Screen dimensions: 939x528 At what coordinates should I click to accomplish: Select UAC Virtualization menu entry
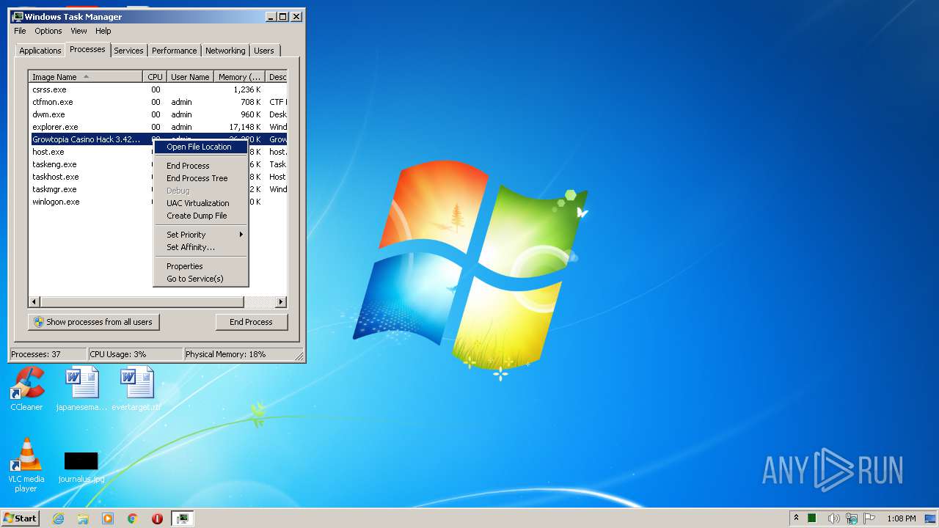coord(200,203)
